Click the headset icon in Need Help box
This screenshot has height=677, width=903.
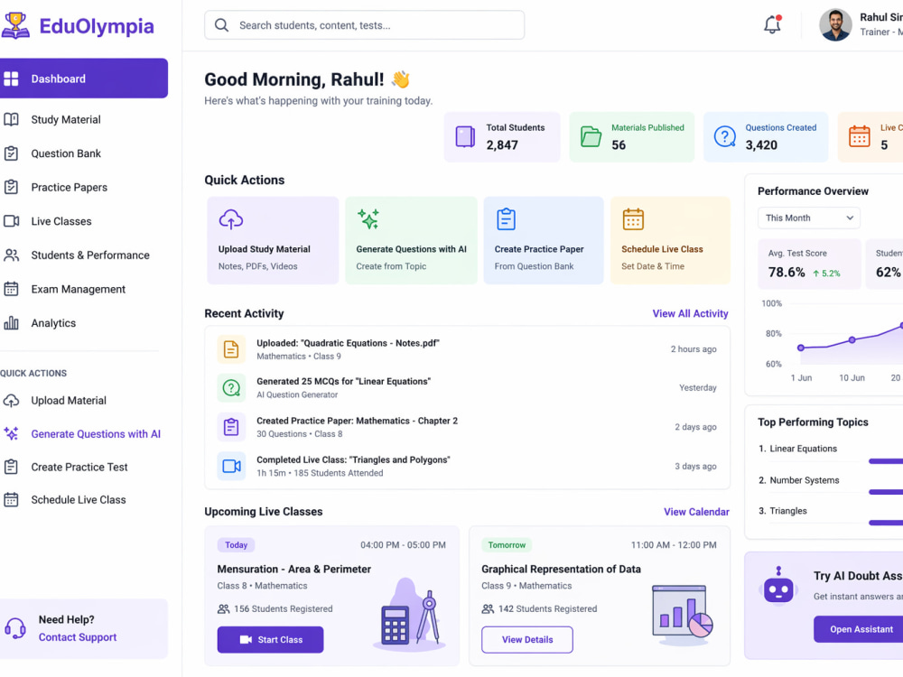15,628
